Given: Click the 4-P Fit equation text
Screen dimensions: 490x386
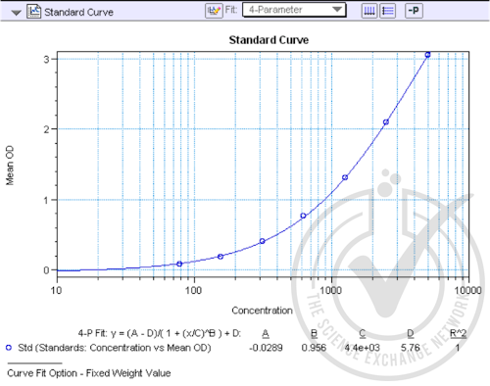Looking at the screenshot, I should (160, 333).
